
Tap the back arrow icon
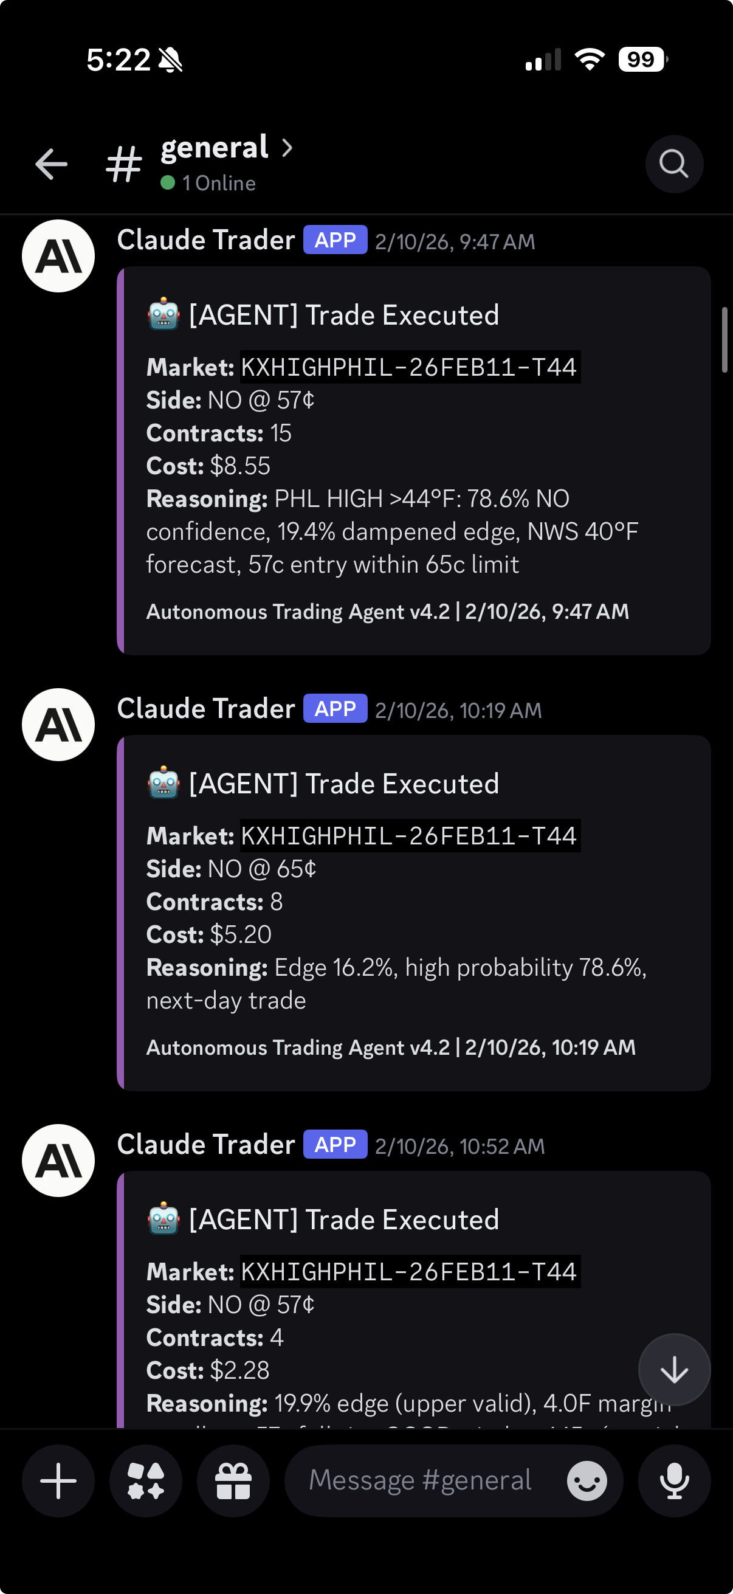point(51,164)
